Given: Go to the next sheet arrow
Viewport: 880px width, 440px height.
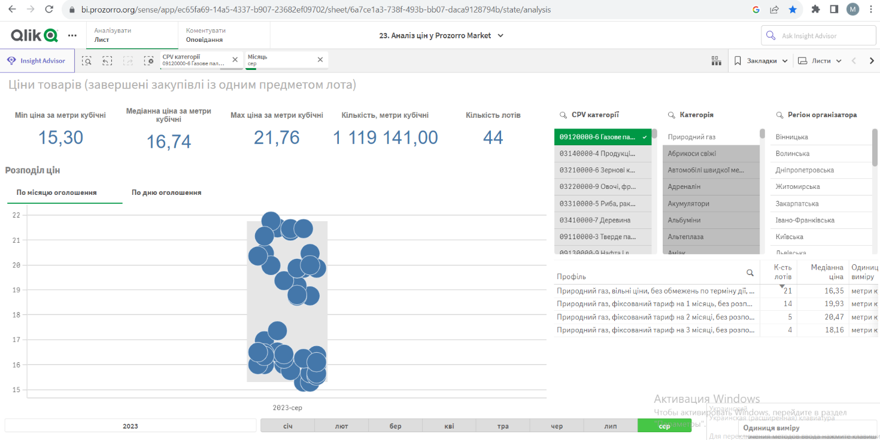Looking at the screenshot, I should tap(872, 60).
